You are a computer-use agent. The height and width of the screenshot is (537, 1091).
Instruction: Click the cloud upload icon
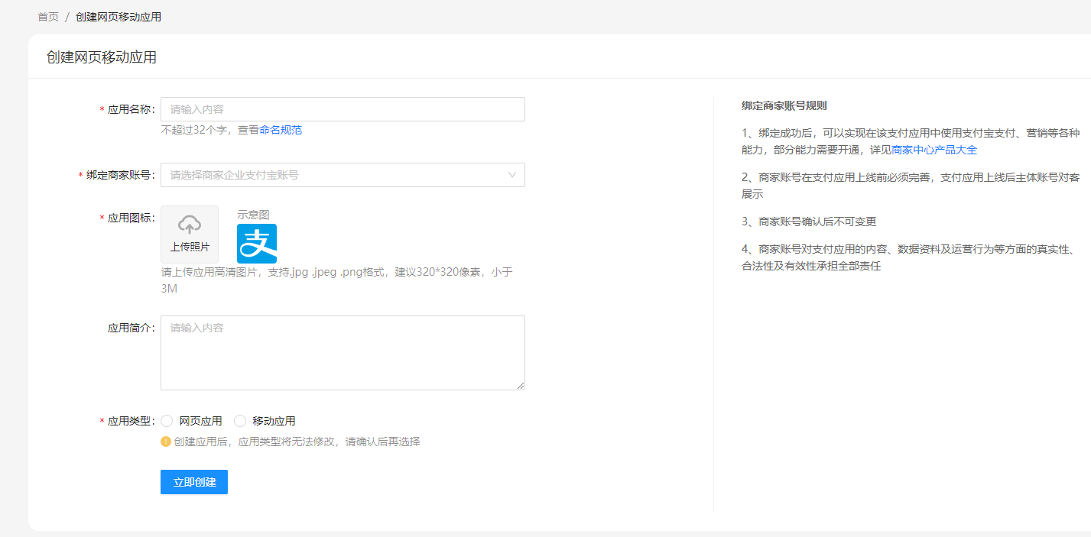coord(190,224)
